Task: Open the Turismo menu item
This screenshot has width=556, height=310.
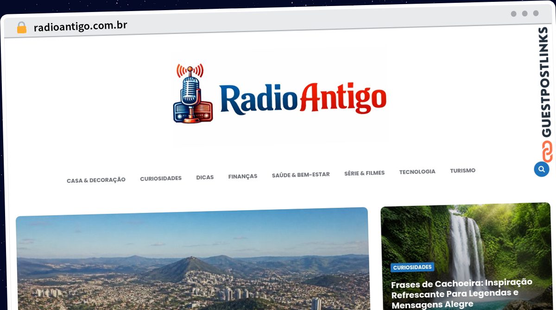Action: click(462, 171)
